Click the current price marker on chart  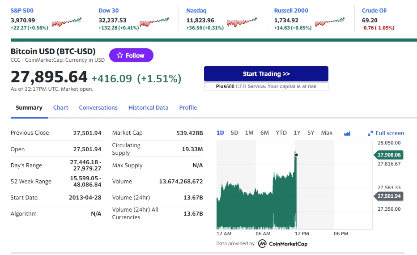pos(296,155)
